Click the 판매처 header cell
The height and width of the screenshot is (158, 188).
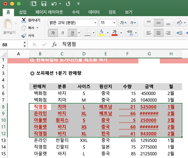[x=40, y=87]
